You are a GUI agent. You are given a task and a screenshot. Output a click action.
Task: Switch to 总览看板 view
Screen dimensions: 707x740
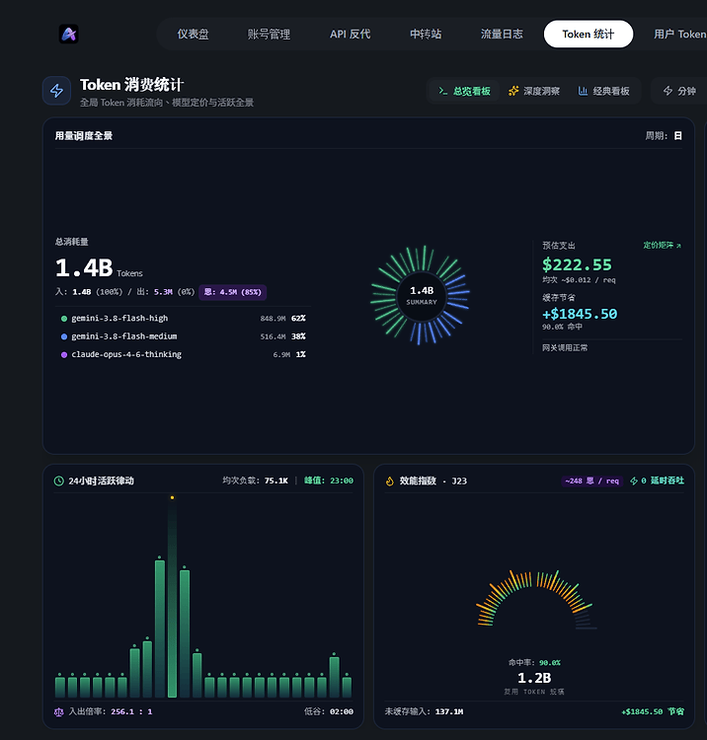click(464, 91)
